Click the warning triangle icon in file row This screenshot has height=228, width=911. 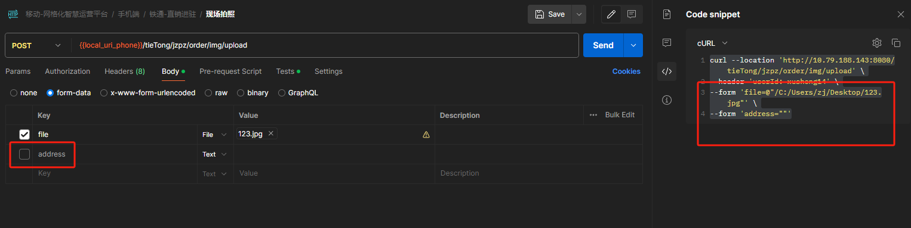[426, 135]
